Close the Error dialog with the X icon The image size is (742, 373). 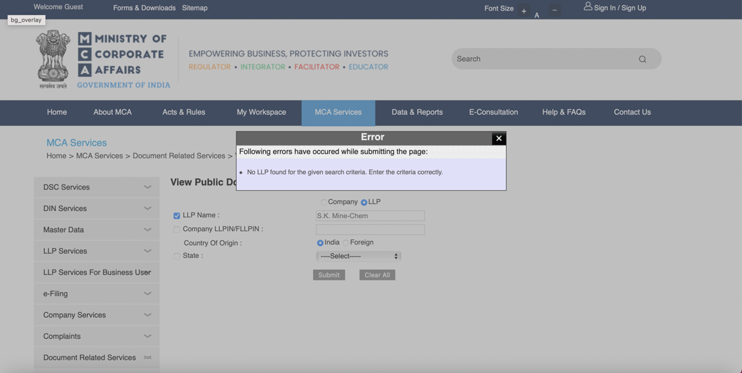coord(499,139)
